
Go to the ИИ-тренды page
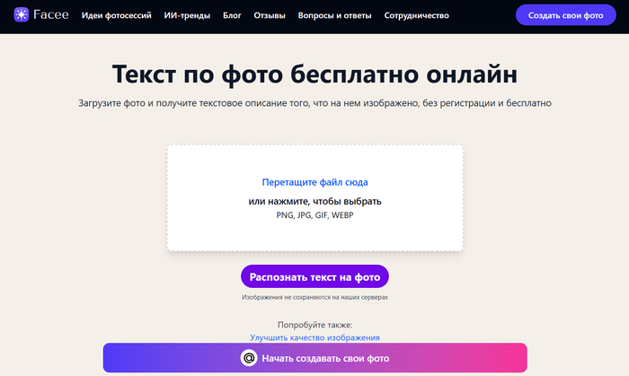click(x=189, y=16)
